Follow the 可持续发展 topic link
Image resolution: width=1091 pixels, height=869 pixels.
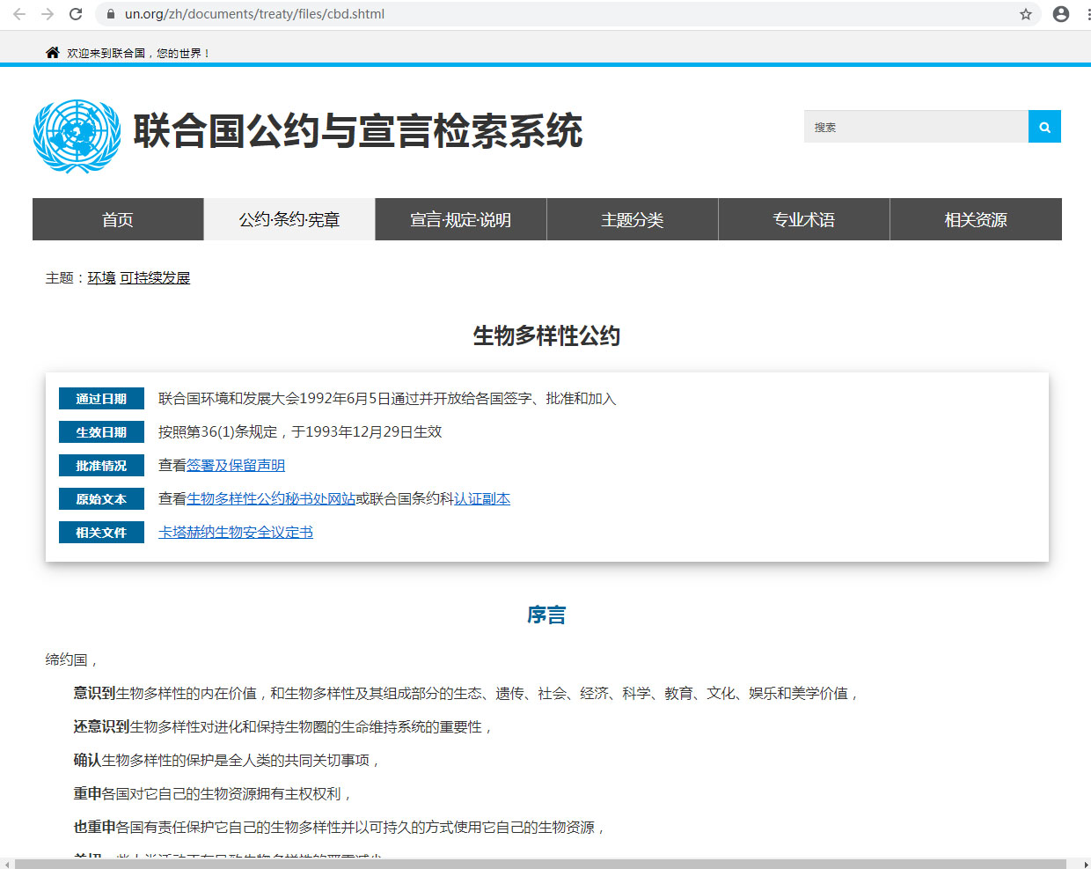tap(155, 278)
